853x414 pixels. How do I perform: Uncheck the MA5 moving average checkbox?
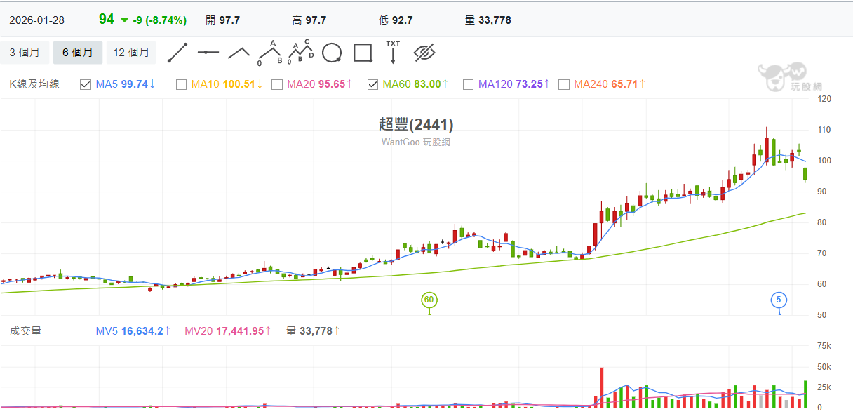[86, 85]
